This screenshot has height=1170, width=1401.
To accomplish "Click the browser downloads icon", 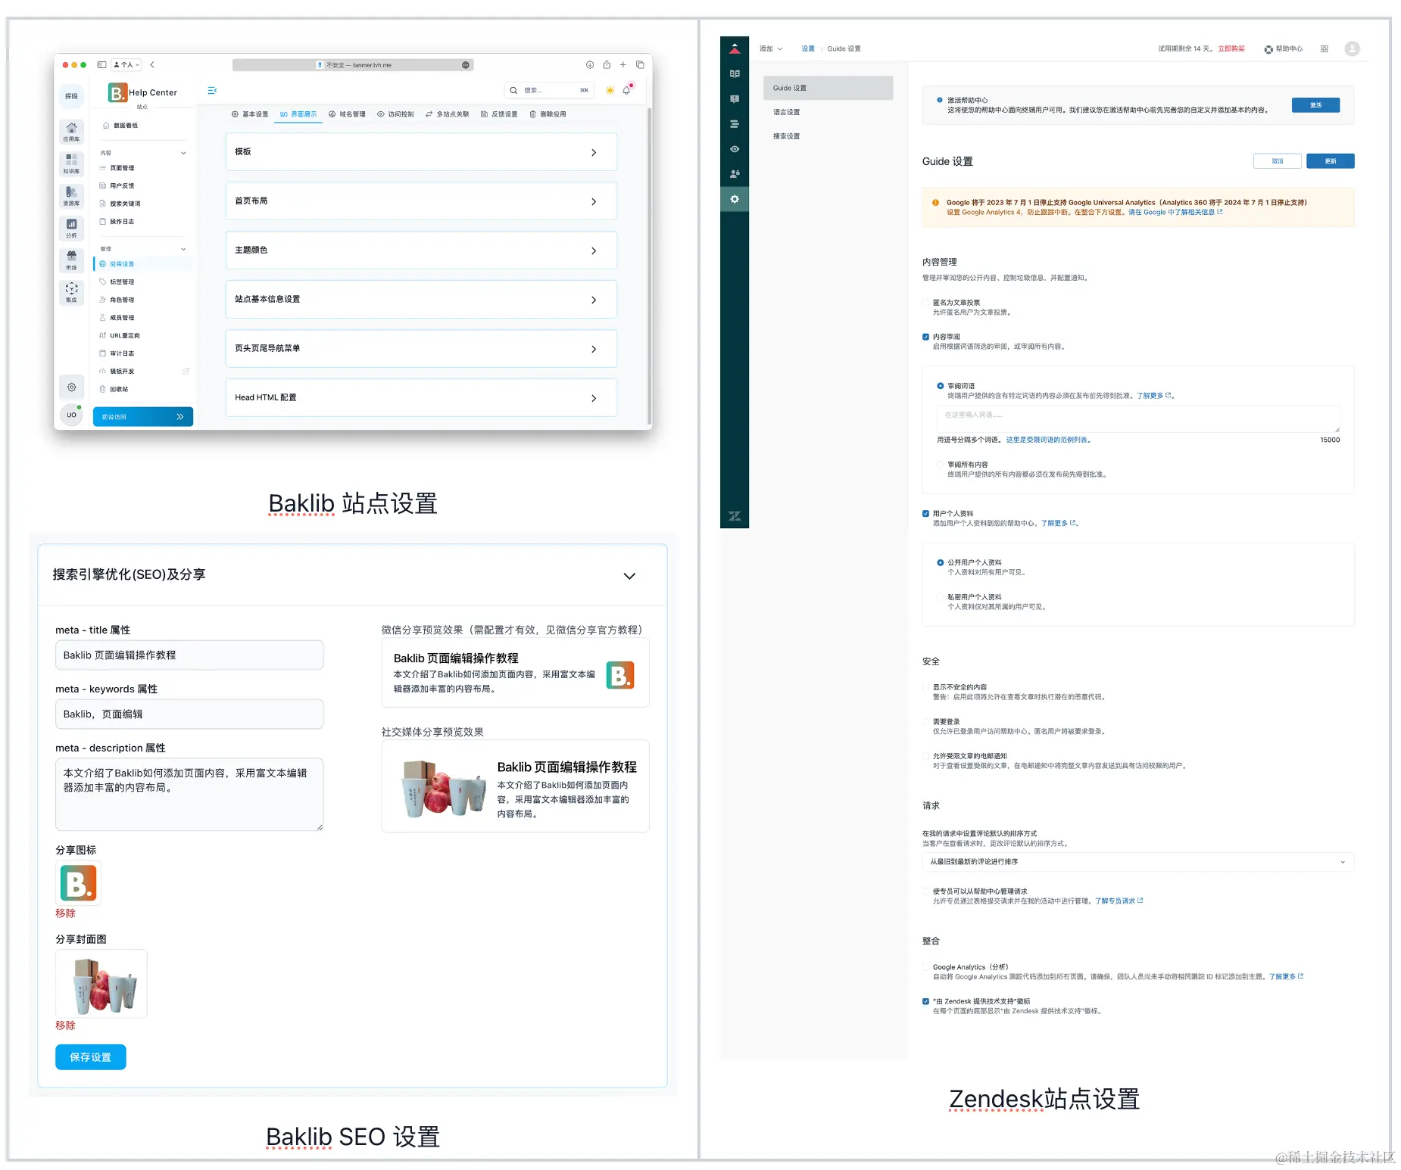I will click(589, 65).
